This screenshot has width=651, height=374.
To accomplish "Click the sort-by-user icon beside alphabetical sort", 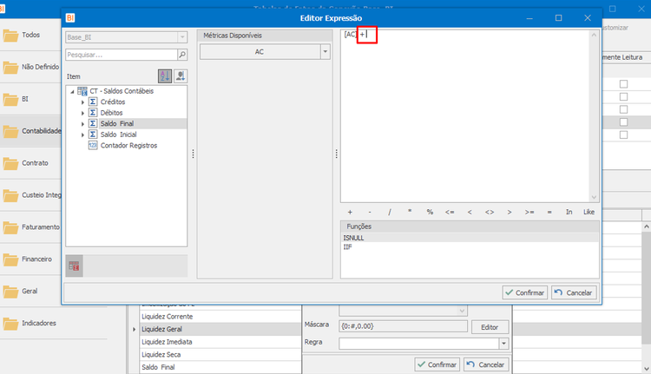I will (x=181, y=76).
